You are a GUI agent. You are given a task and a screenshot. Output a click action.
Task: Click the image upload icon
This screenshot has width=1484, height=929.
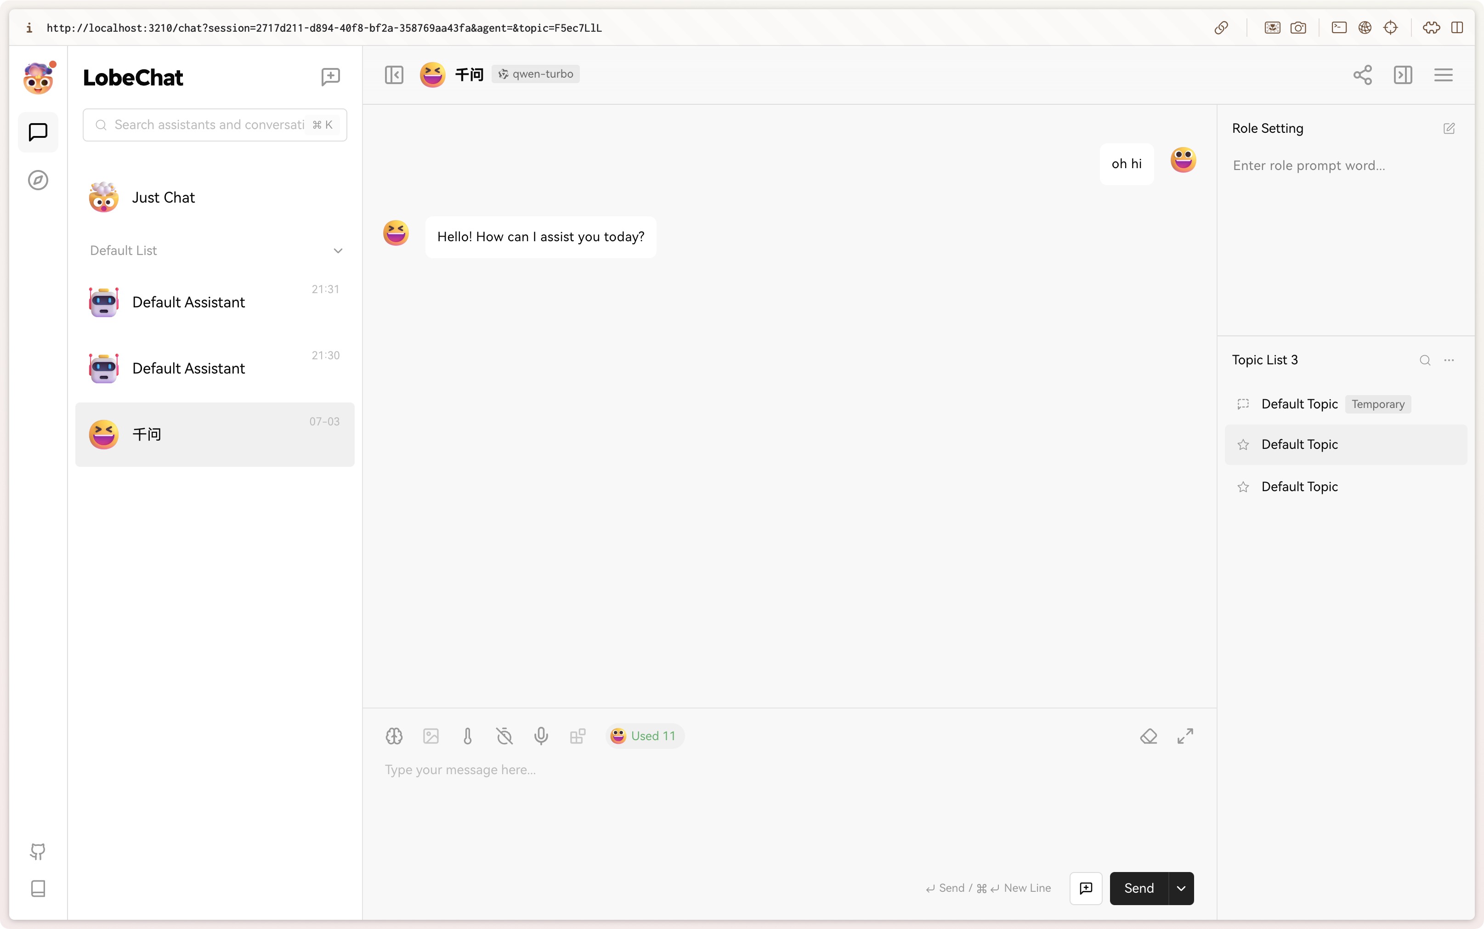point(430,736)
